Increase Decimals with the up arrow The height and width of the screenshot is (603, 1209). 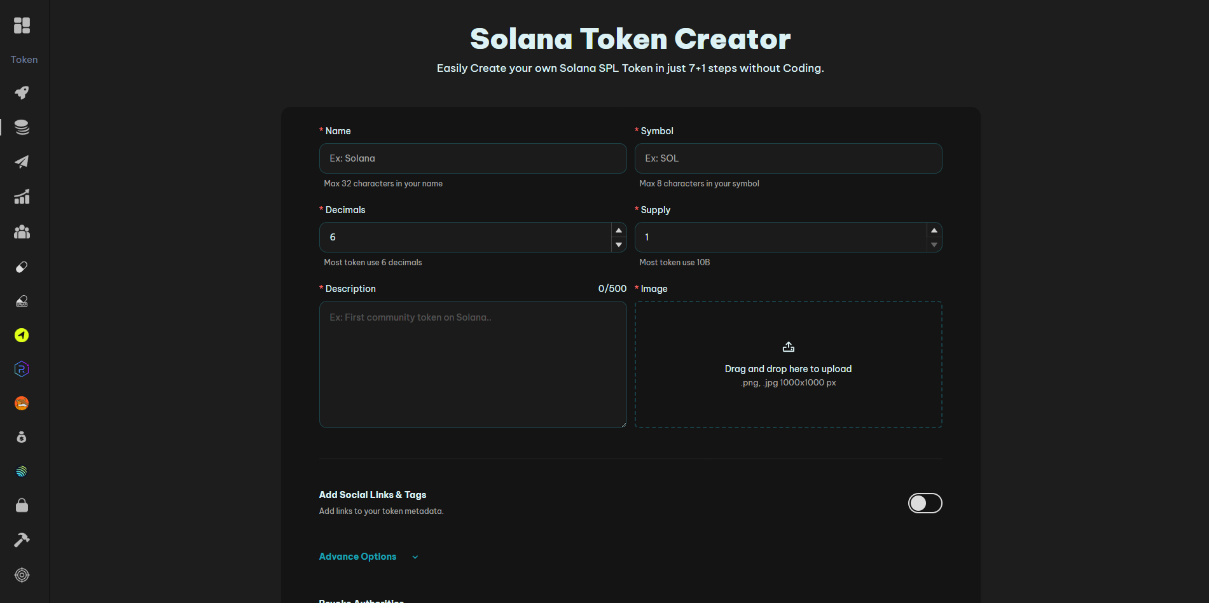[619, 230]
